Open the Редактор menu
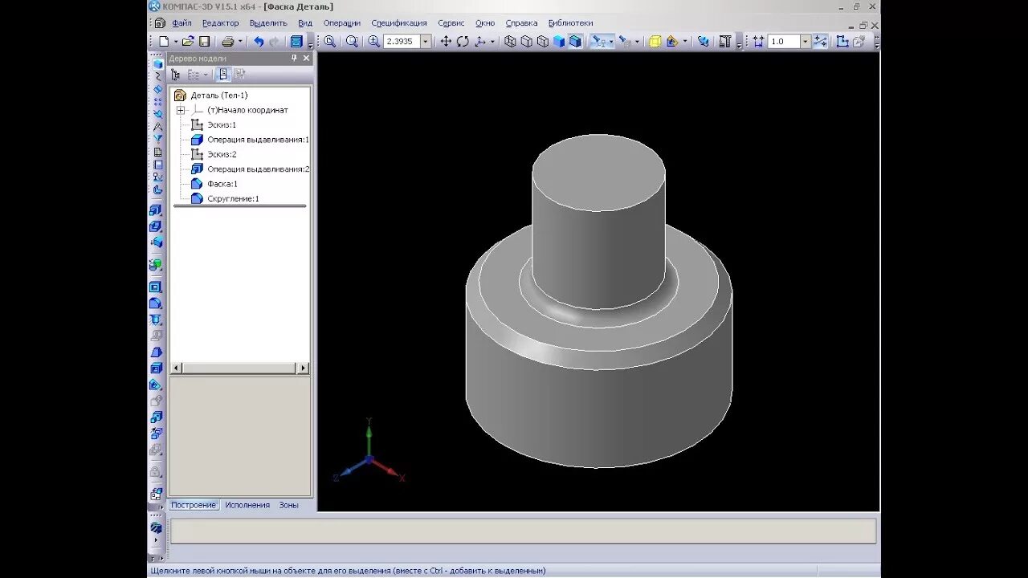1028x578 pixels. 220,23
